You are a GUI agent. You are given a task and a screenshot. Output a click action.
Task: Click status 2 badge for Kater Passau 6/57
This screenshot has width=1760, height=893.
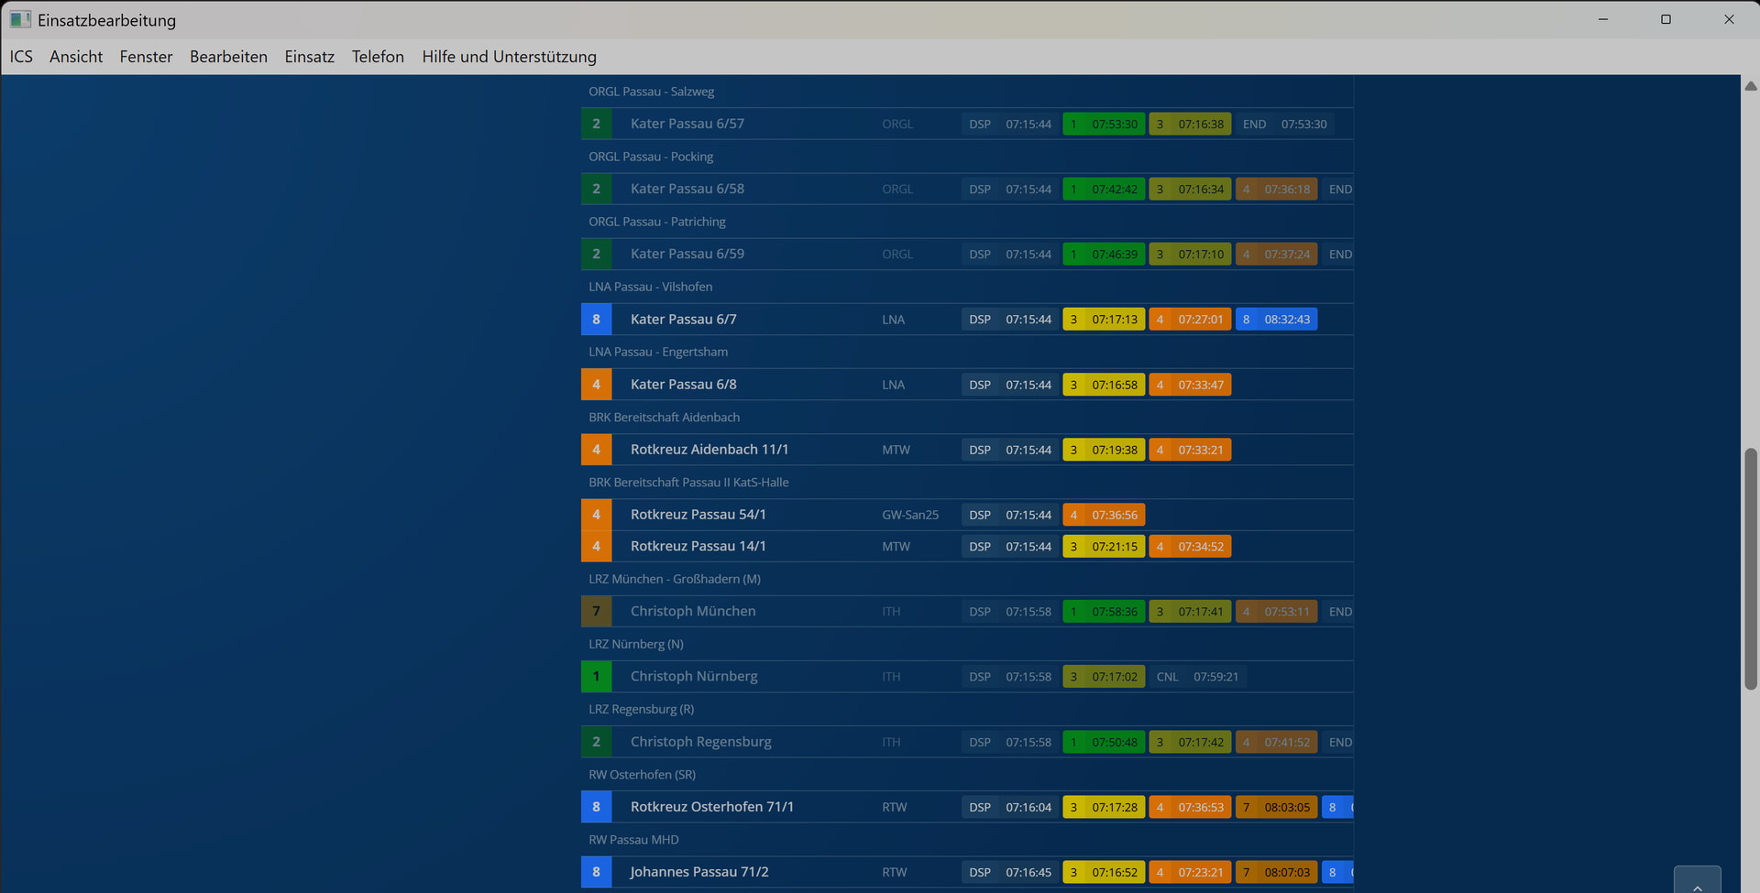tap(596, 124)
